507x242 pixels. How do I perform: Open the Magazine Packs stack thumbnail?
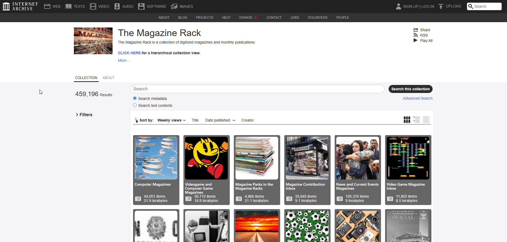(257, 158)
